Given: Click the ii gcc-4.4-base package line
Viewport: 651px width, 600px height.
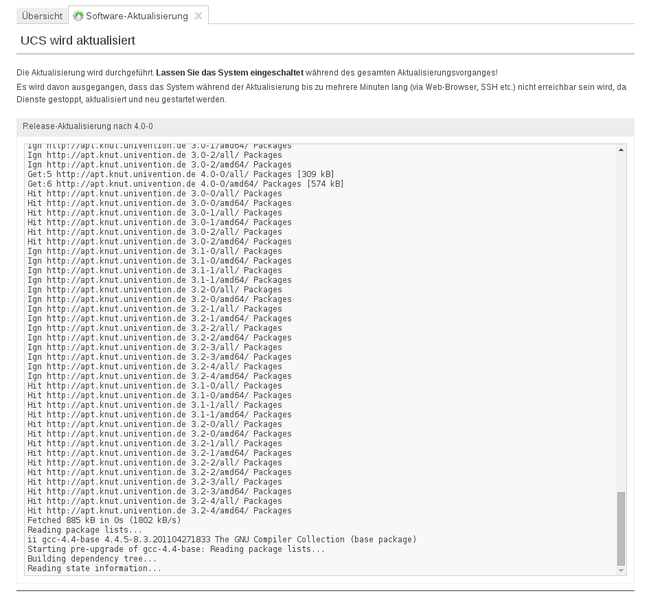Looking at the screenshot, I should (x=221, y=540).
